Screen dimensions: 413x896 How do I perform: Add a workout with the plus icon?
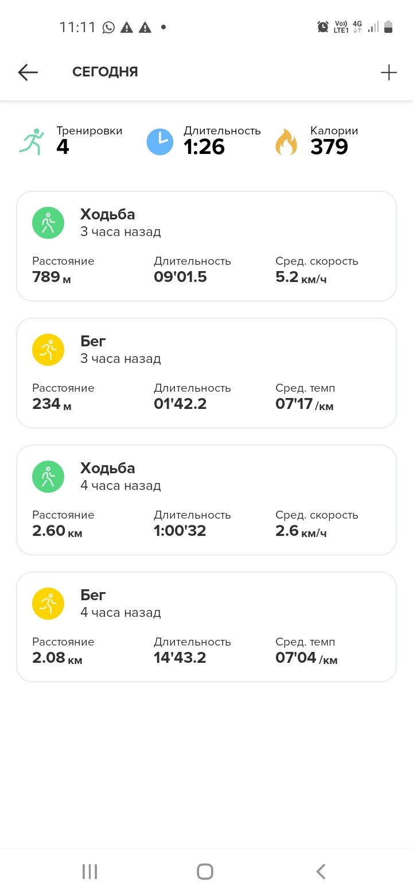(388, 72)
